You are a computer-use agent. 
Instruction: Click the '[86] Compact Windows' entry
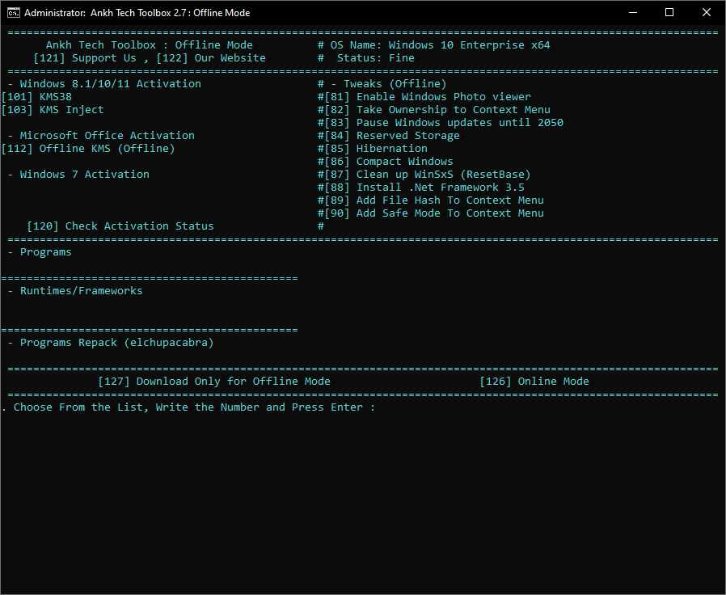coord(388,162)
